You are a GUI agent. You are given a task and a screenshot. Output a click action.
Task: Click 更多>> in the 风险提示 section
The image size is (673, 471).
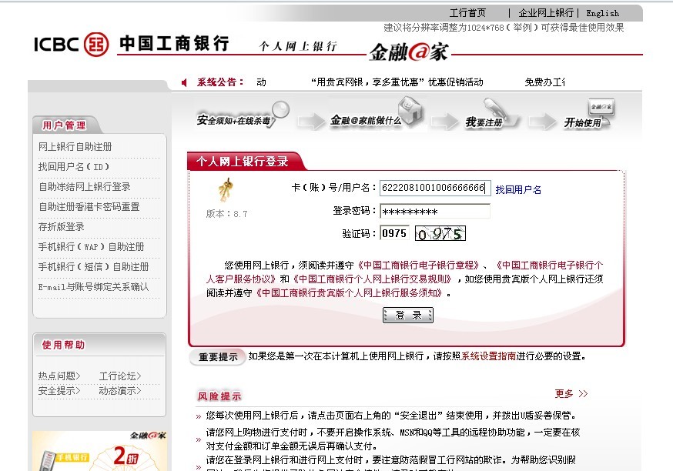click(571, 392)
